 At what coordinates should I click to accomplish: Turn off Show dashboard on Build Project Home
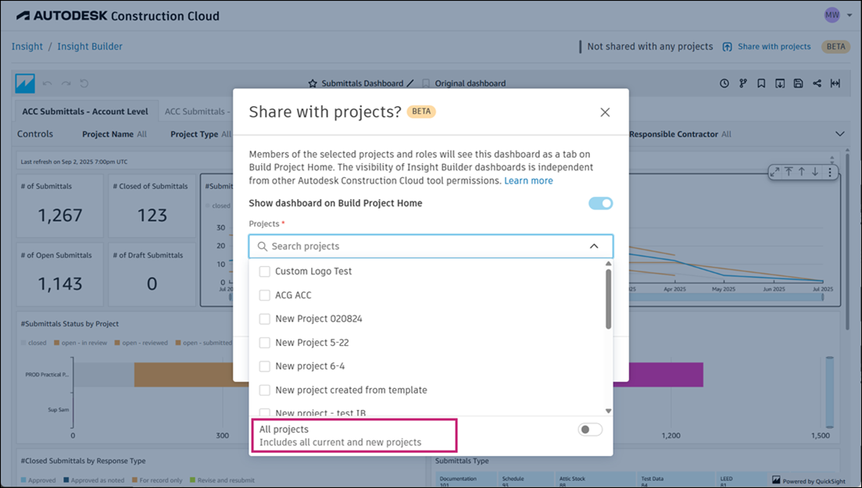point(600,204)
